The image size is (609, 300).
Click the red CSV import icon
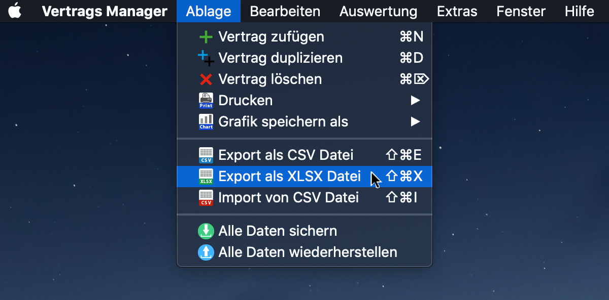pyautogui.click(x=206, y=197)
